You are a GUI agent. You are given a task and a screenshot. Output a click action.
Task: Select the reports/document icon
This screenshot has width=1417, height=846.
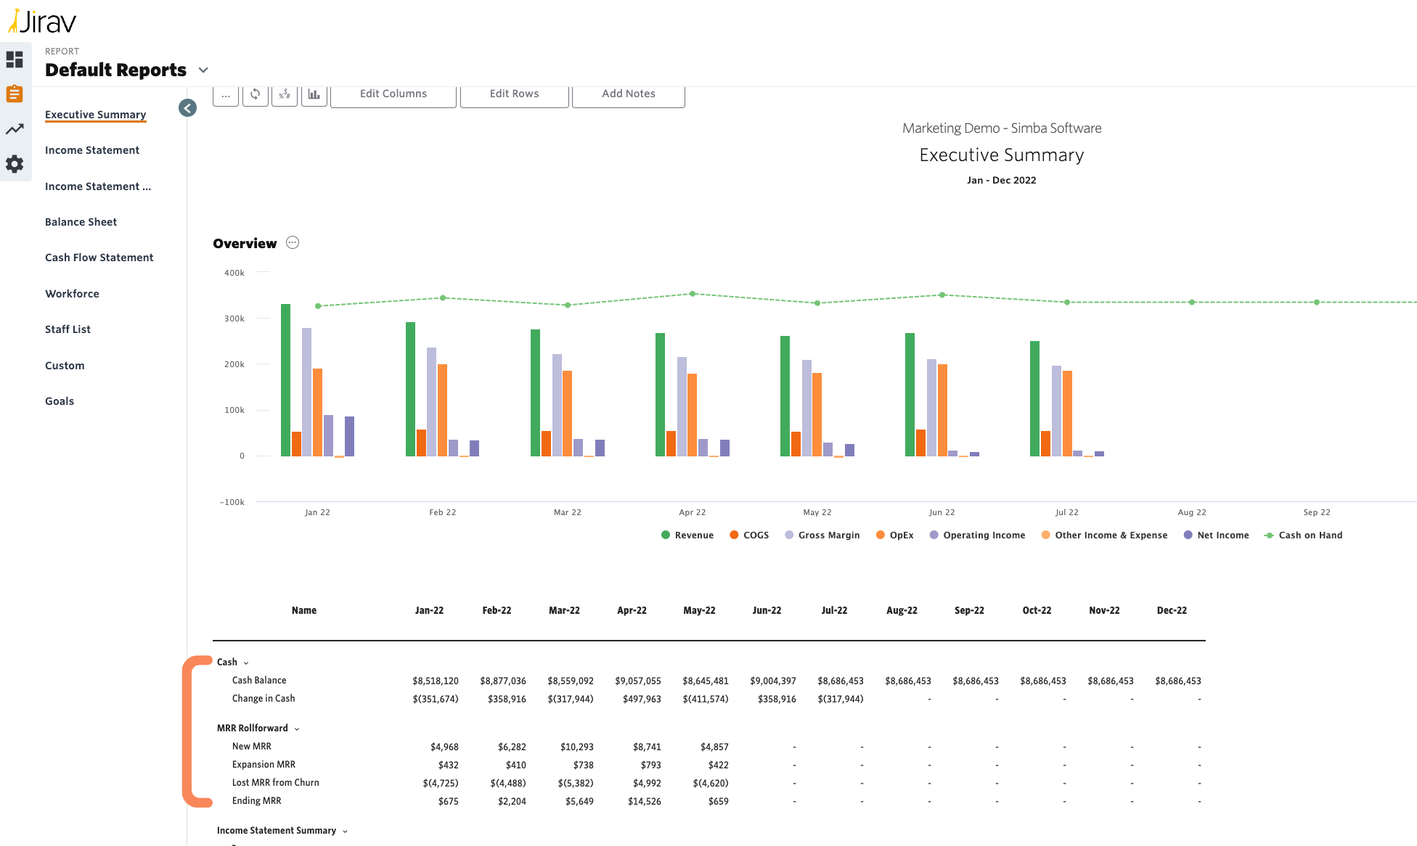[16, 93]
